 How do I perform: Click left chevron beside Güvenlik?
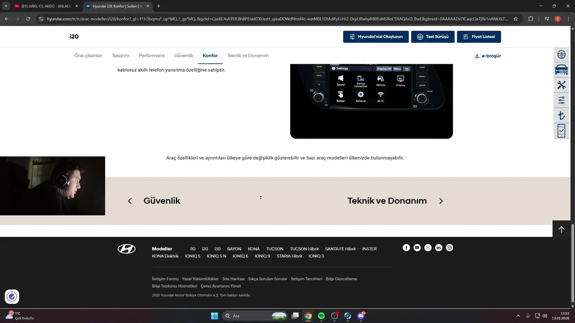click(x=130, y=201)
